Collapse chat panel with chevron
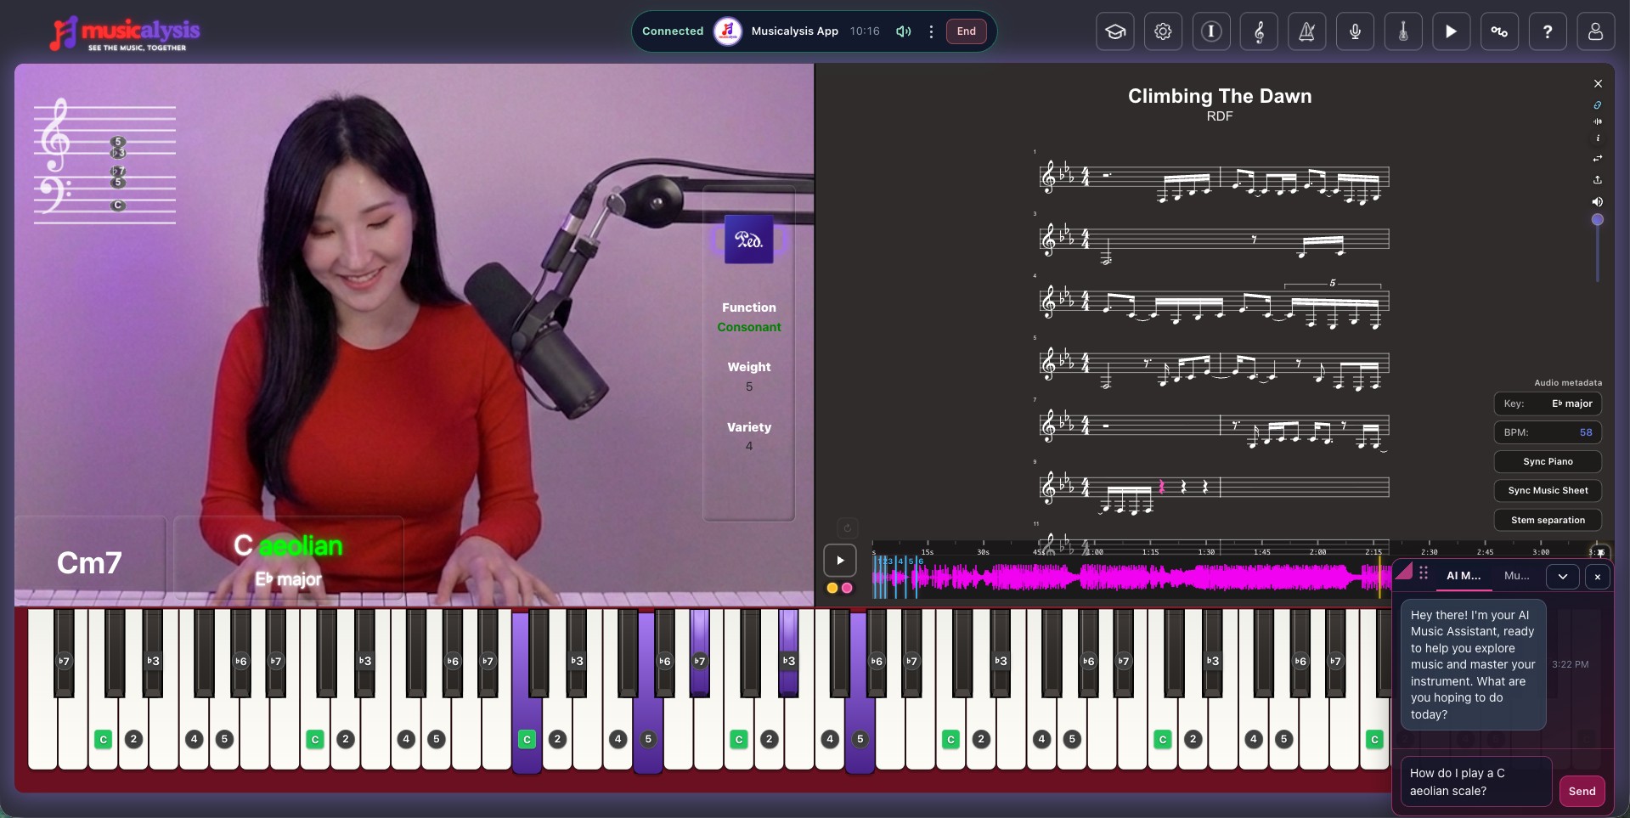 tap(1563, 577)
